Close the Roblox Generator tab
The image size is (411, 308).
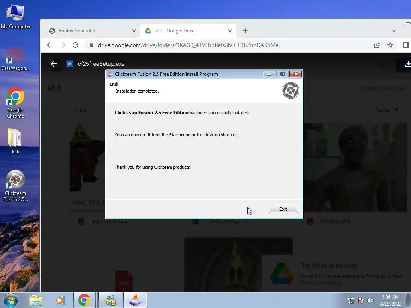pos(134,31)
